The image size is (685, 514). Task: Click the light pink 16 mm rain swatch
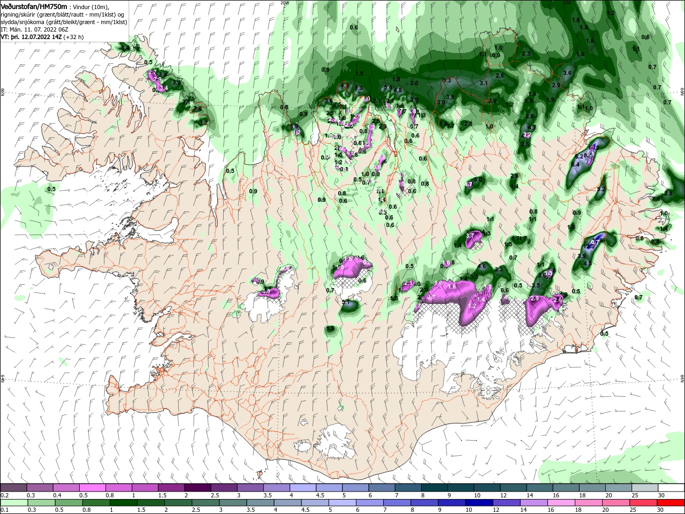pyautogui.click(x=561, y=502)
